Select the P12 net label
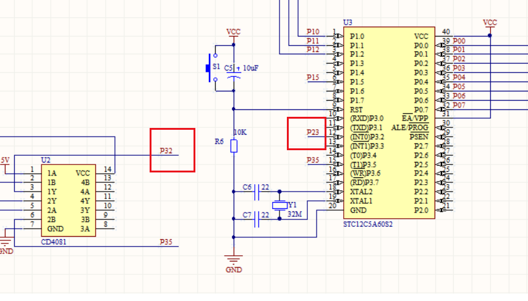Screen dimensions: 528x301 [x=313, y=49]
